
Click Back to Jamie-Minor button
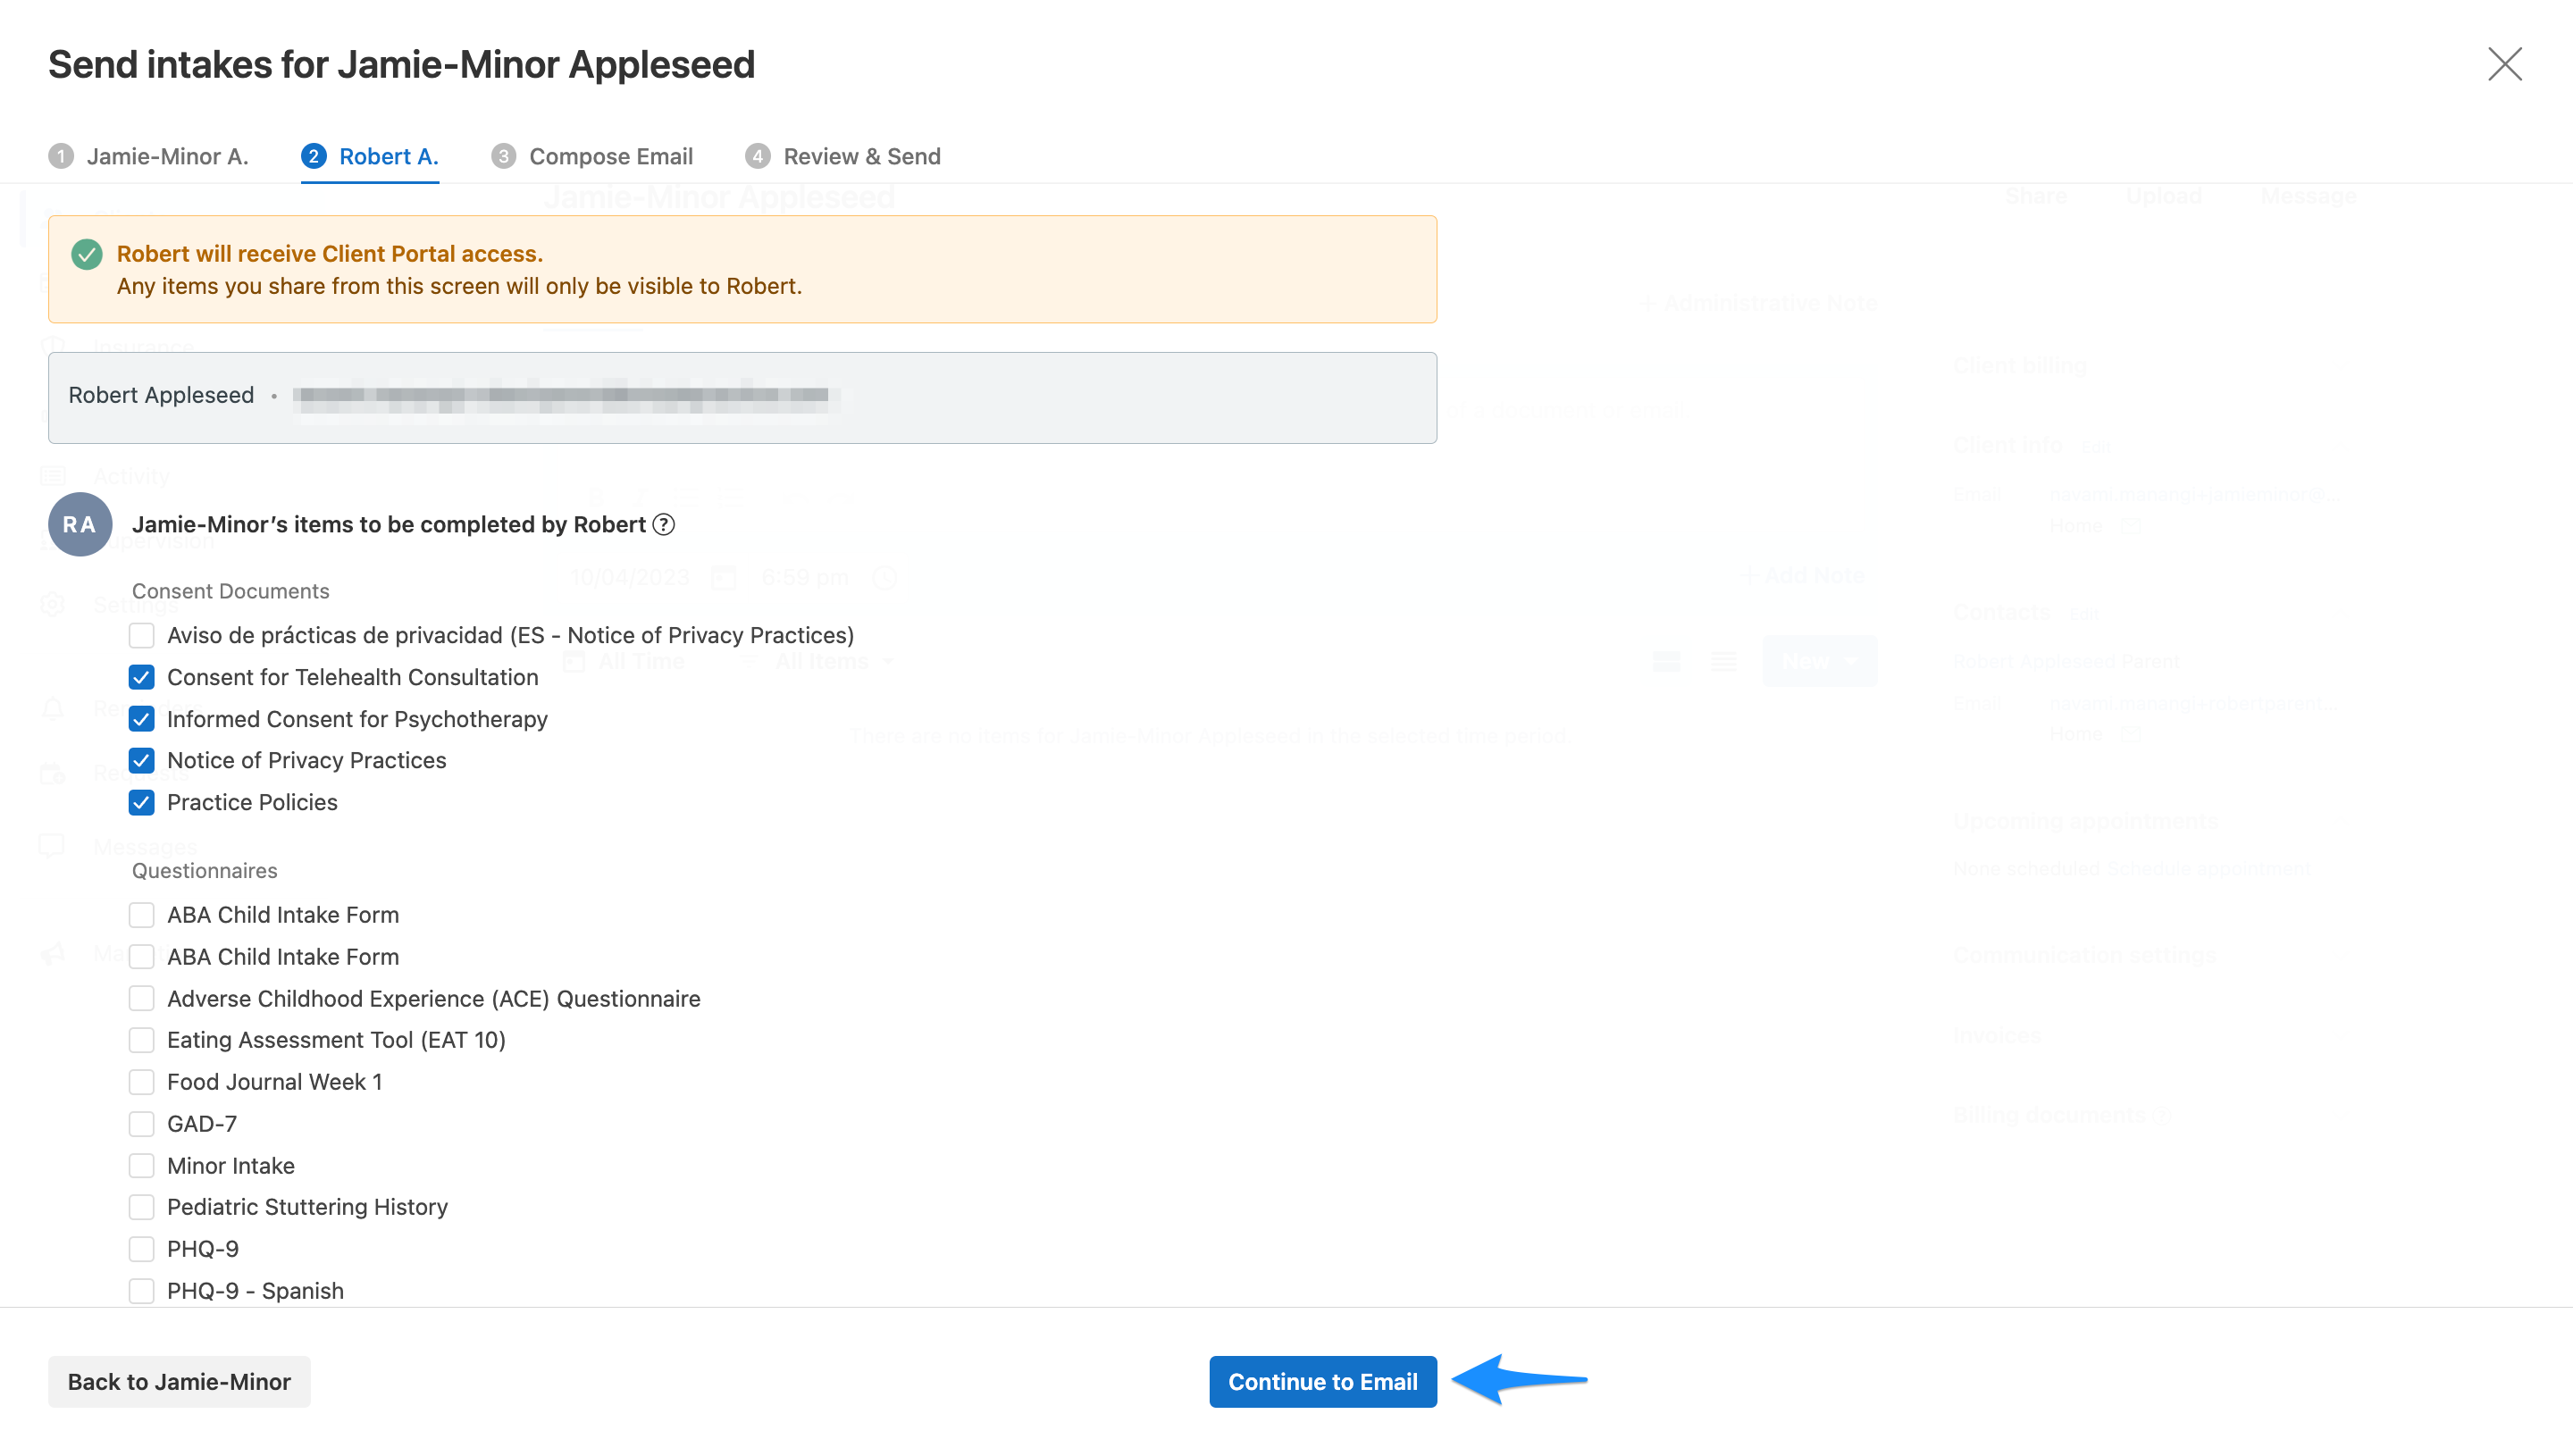(179, 1381)
